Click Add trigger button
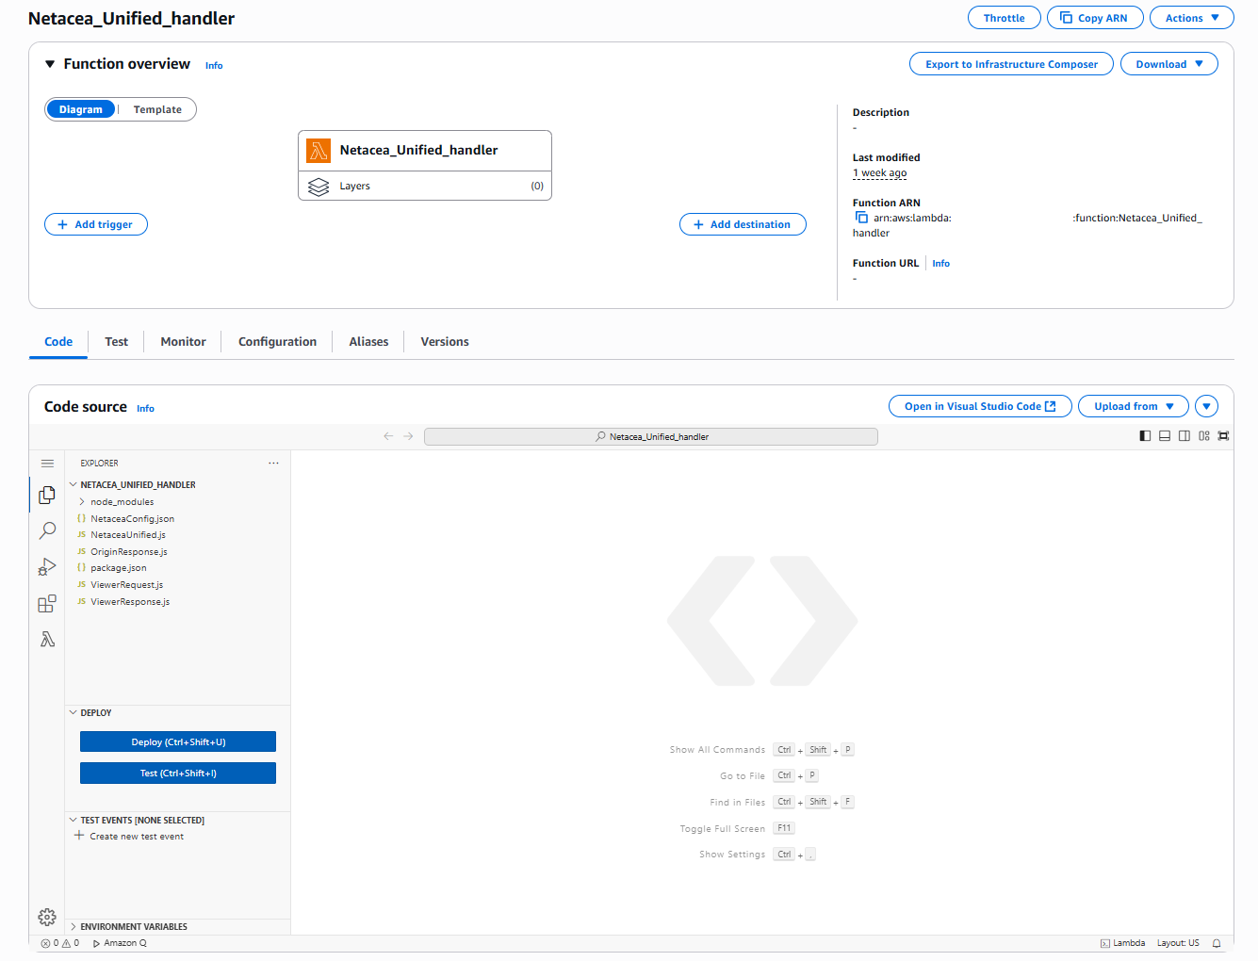The height and width of the screenshot is (961, 1258). [96, 224]
